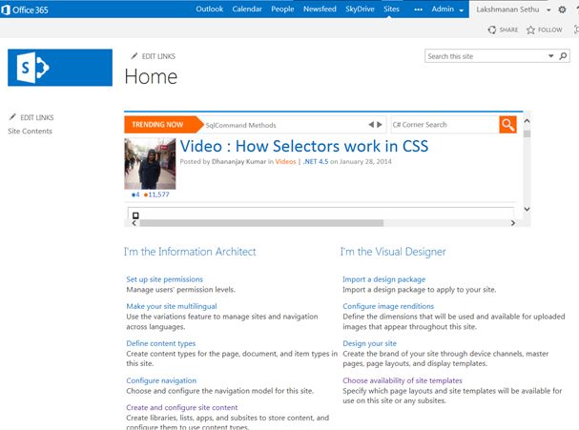Viewport: 579px width, 430px height.
Task: Click the author photo thumbnail
Action: click(x=150, y=163)
